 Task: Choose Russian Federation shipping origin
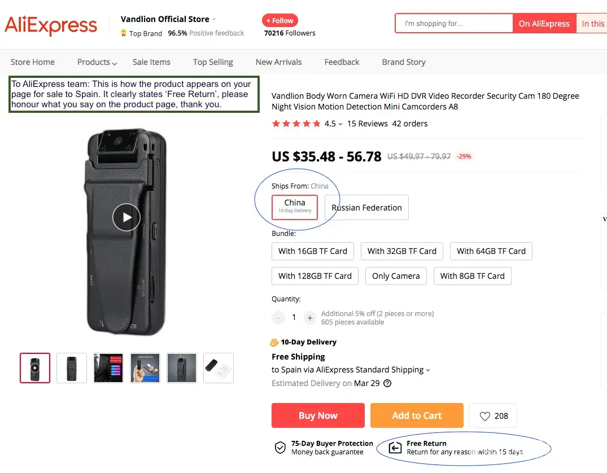click(366, 208)
